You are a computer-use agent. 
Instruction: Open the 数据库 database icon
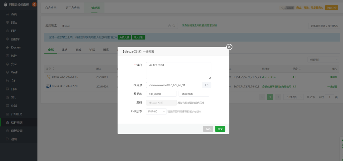[x=7, y=39]
